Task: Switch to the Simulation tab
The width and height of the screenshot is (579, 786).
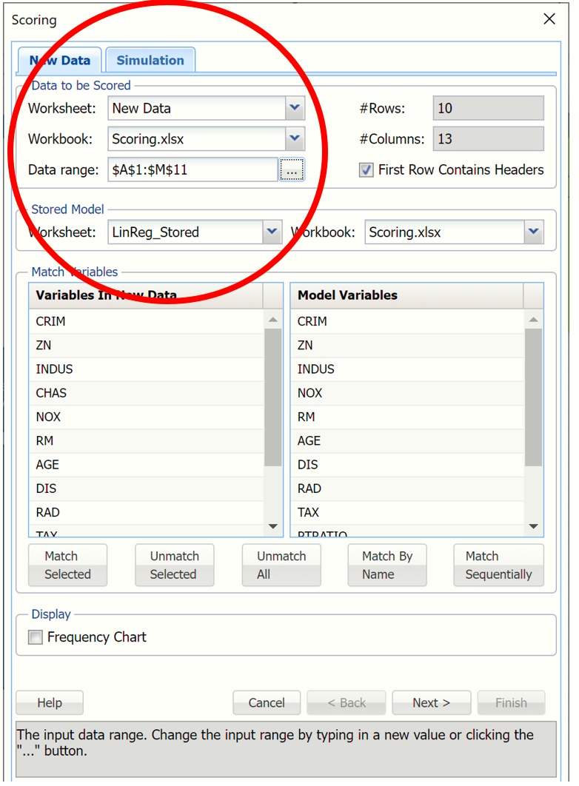Action: click(x=150, y=61)
